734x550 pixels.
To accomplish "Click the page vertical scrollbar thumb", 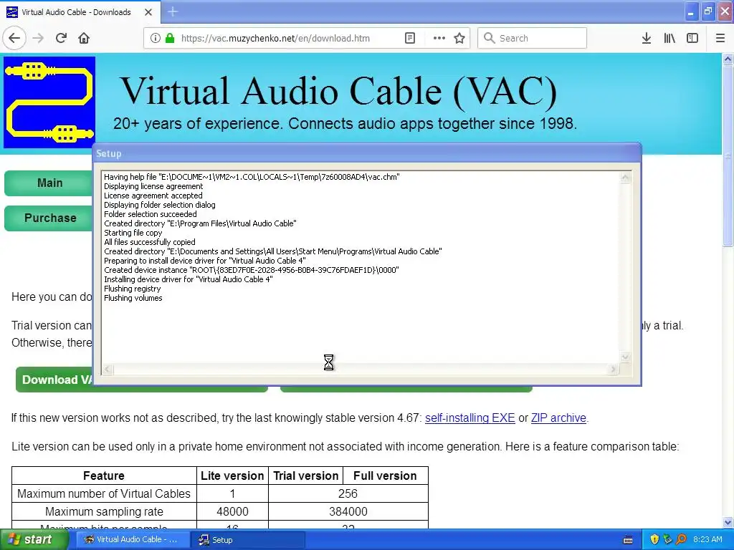I will 728,156.
